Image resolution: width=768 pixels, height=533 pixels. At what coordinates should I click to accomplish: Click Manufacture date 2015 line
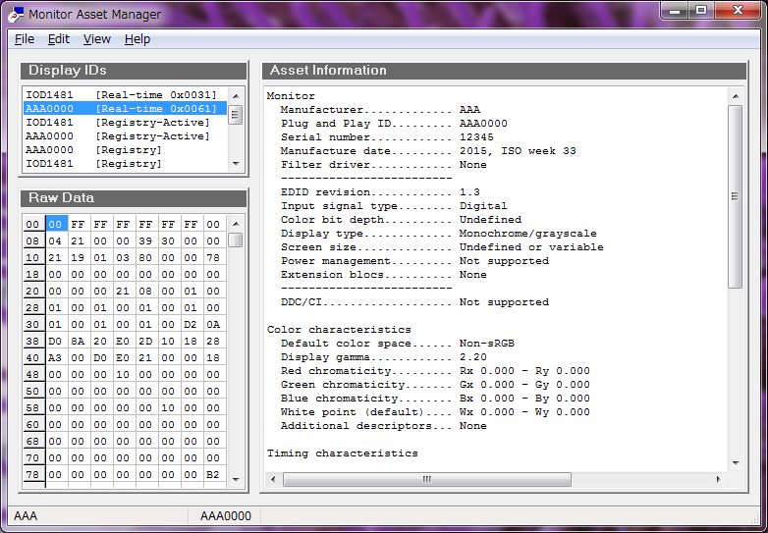428,151
